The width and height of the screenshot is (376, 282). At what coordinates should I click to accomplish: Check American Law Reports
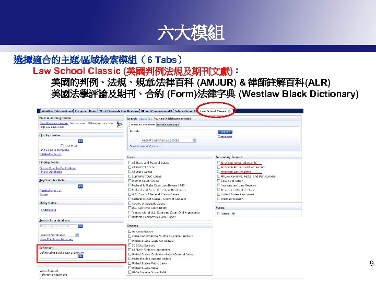pos(218,172)
